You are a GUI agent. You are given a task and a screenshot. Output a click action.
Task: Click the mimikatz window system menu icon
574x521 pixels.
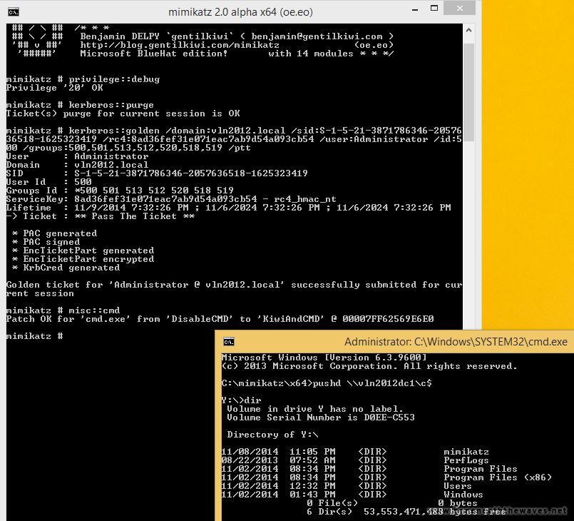14,12
